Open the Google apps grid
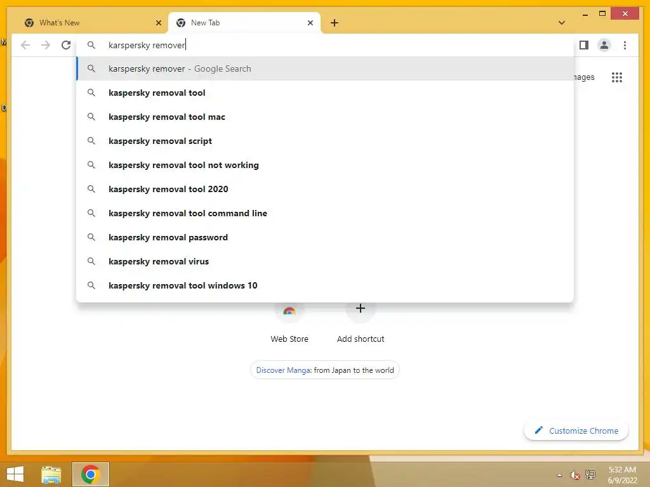Image resolution: width=650 pixels, height=487 pixels. tap(617, 77)
